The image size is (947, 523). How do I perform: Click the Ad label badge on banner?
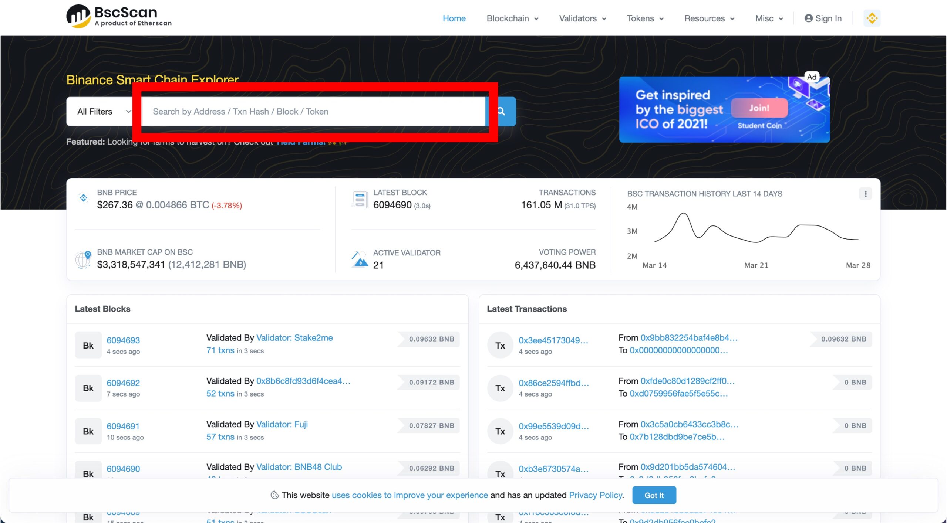pyautogui.click(x=812, y=77)
